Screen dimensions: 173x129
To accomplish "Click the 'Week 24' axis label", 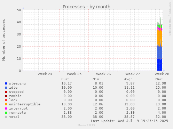I will 45,74.
